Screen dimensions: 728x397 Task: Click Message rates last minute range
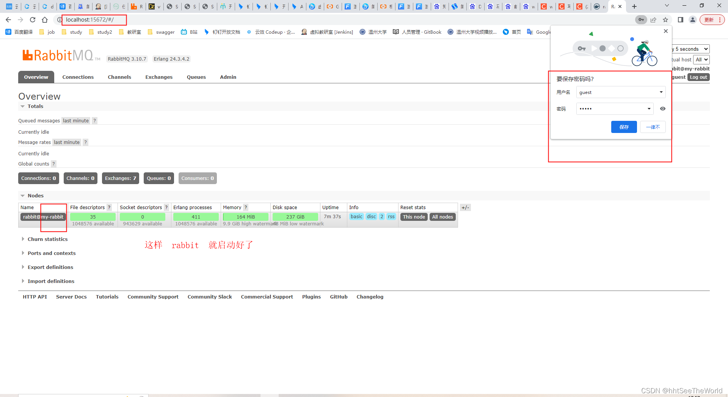point(67,142)
